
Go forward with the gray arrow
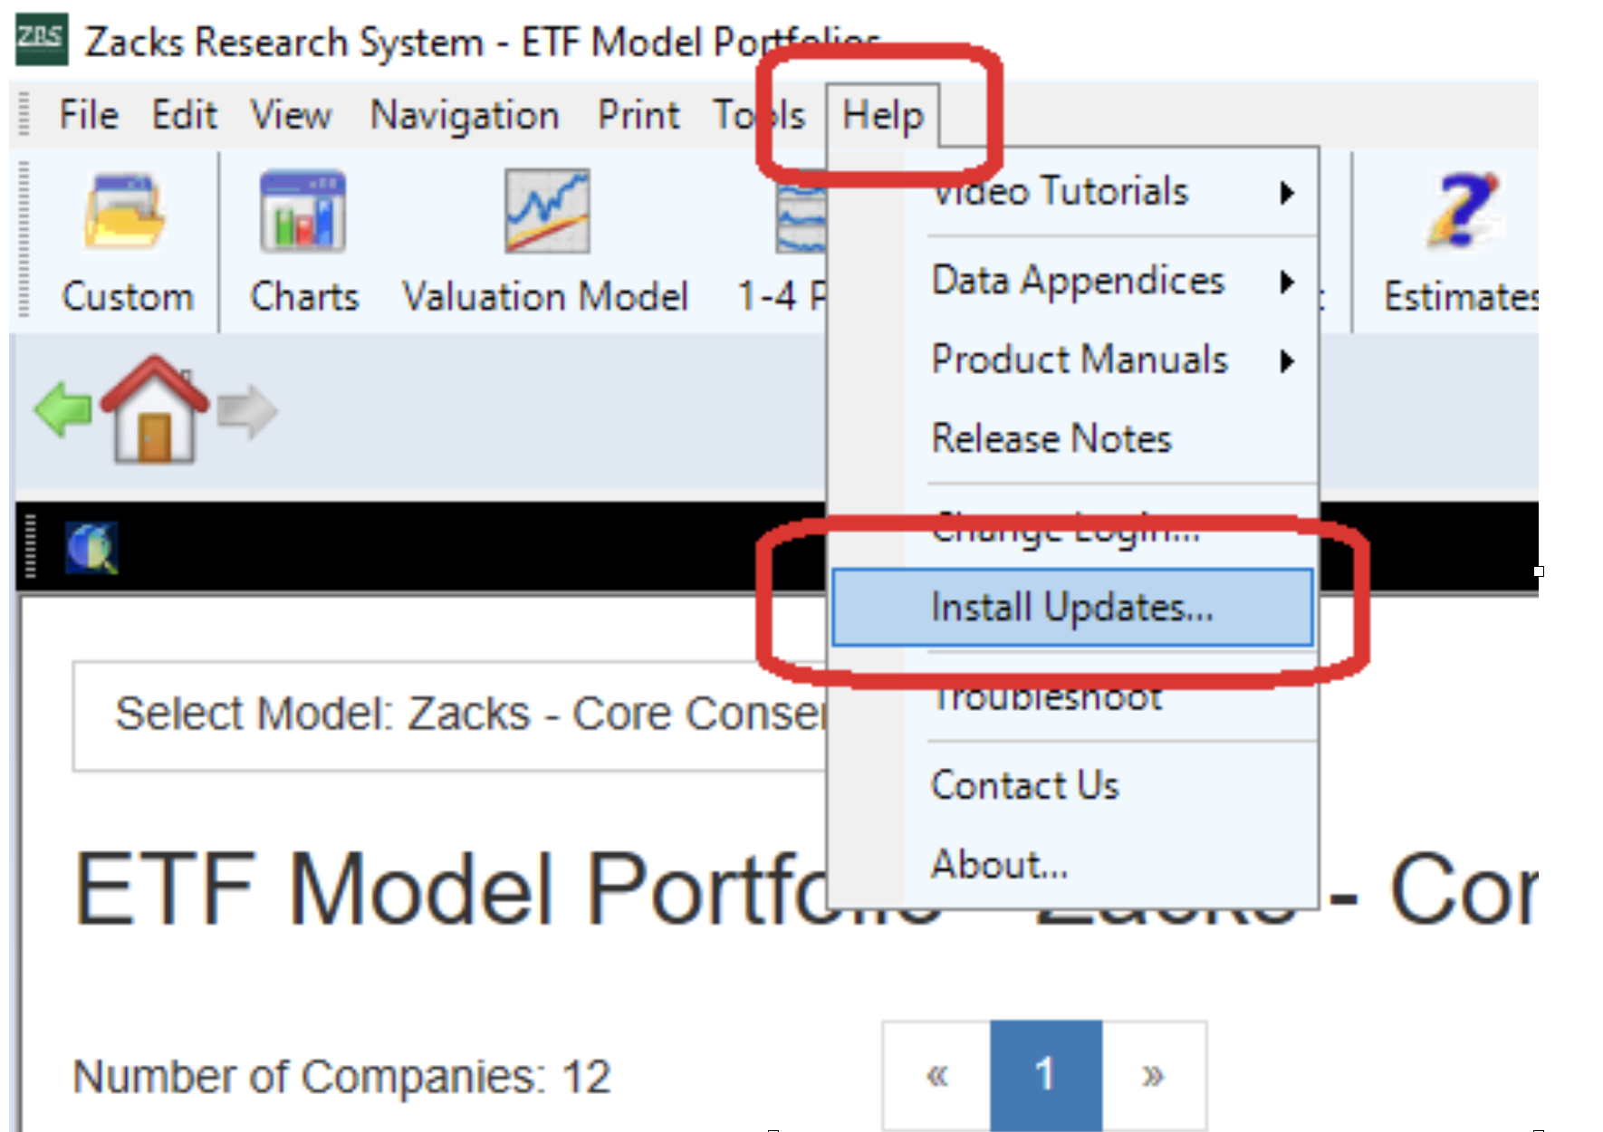(x=246, y=411)
